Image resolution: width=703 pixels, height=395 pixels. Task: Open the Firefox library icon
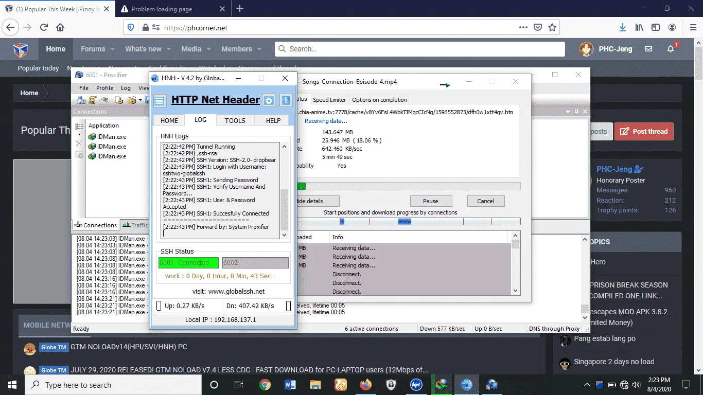click(639, 28)
